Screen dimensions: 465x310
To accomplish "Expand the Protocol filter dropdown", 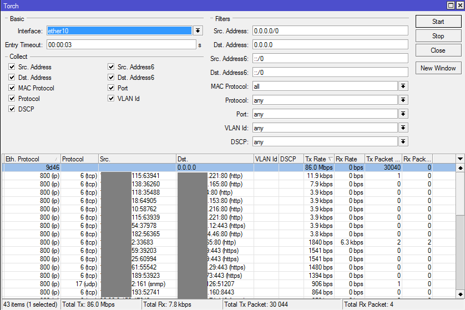I will pyautogui.click(x=403, y=100).
